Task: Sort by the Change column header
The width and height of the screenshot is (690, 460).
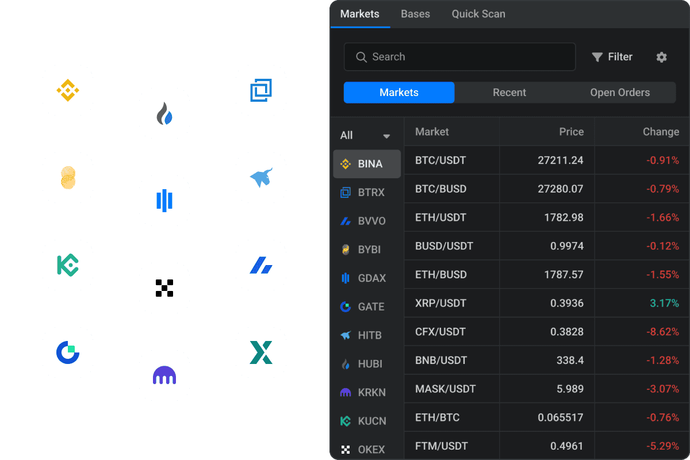Action: [x=660, y=132]
